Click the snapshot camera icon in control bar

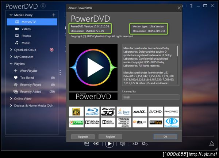pyautogui.click(x=87, y=144)
